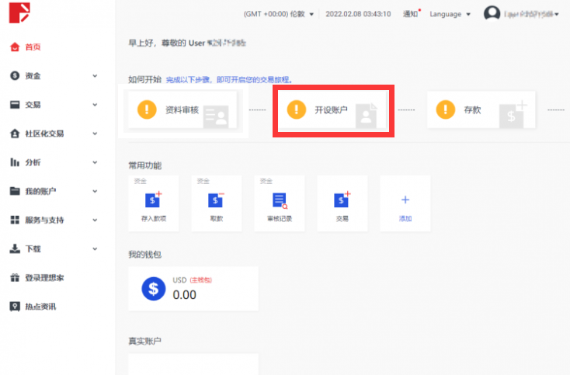Click the USD wallet dollar icon
The width and height of the screenshot is (570, 375).
coord(154,290)
